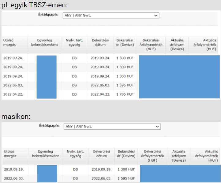
Task: Click the 'Értékpapír:' label under 'masikon'
Action: click(49, 126)
